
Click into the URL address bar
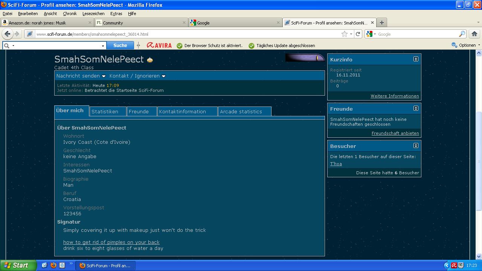click(x=188, y=34)
